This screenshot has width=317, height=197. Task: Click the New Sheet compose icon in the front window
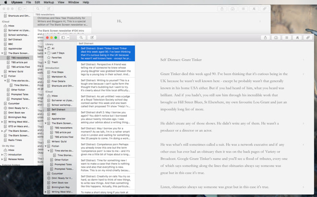click(92, 38)
